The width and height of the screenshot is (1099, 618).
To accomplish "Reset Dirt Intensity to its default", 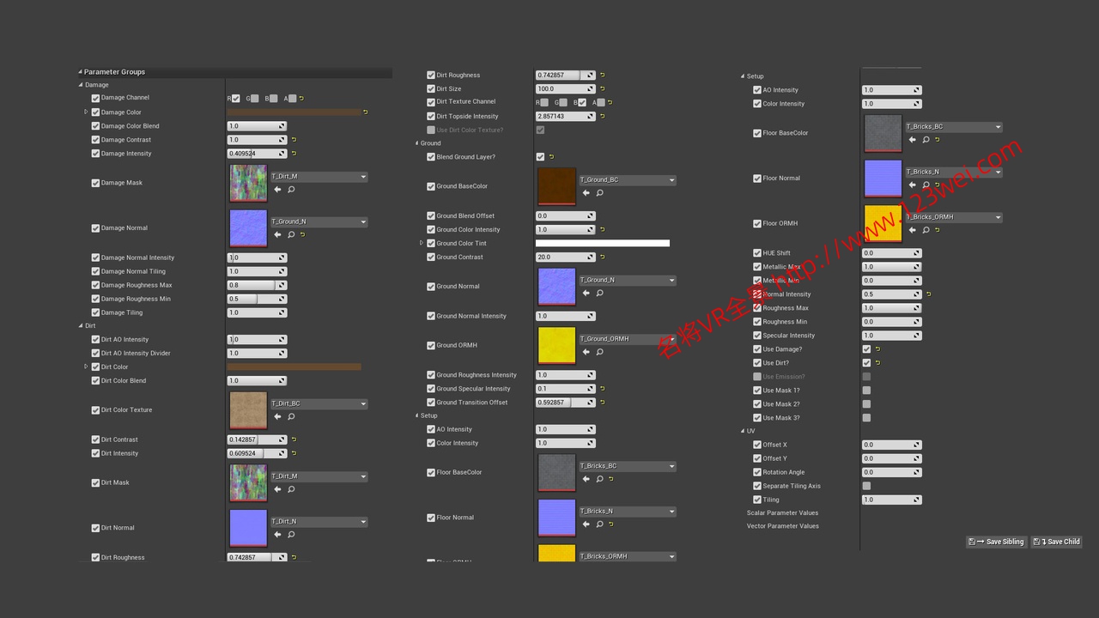I will (294, 453).
